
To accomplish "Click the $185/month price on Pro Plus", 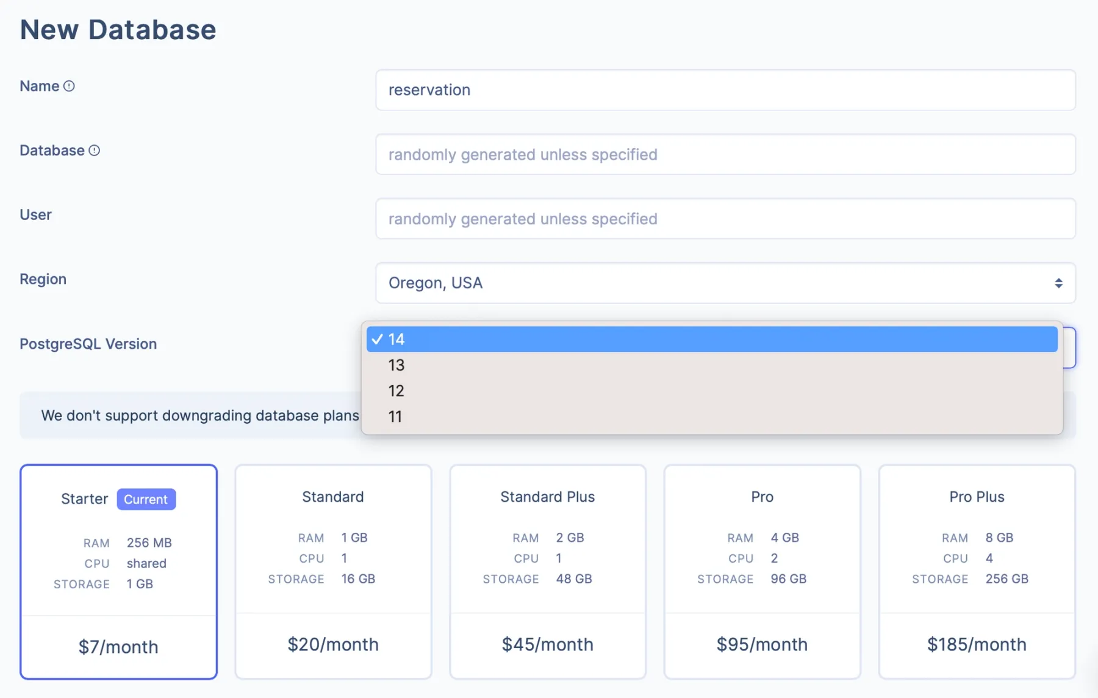I will pyautogui.click(x=976, y=644).
